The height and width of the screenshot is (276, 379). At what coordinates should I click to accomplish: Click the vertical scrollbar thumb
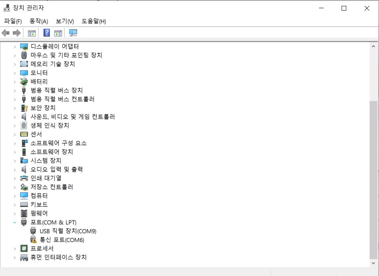point(374,180)
